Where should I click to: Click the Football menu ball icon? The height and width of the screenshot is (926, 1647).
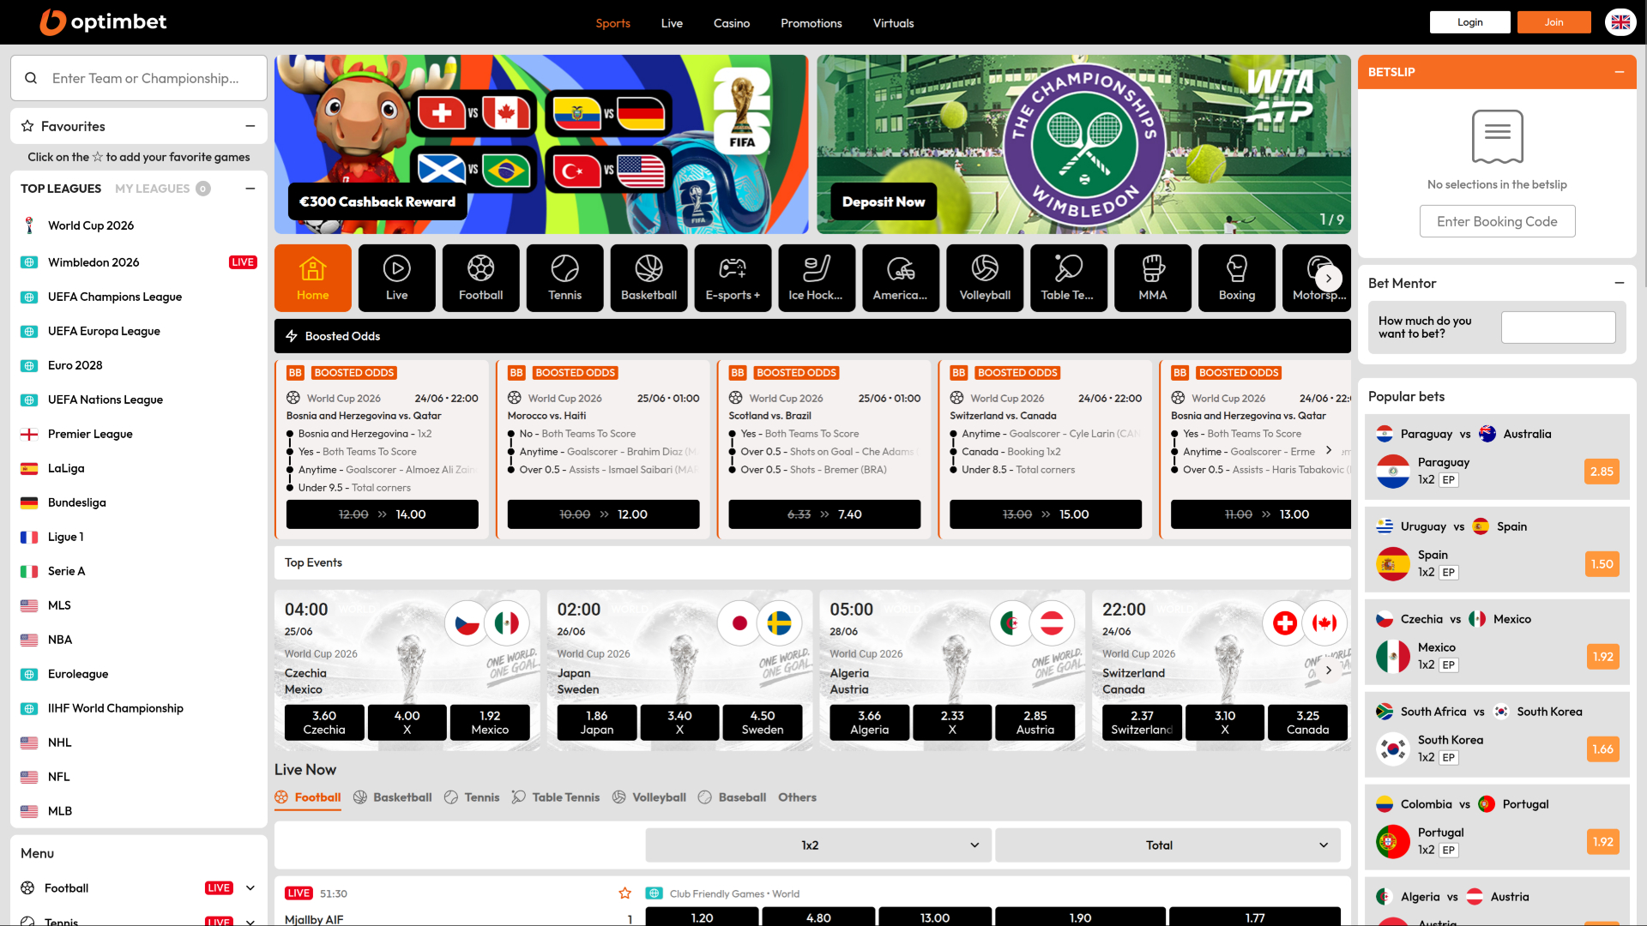click(27, 888)
